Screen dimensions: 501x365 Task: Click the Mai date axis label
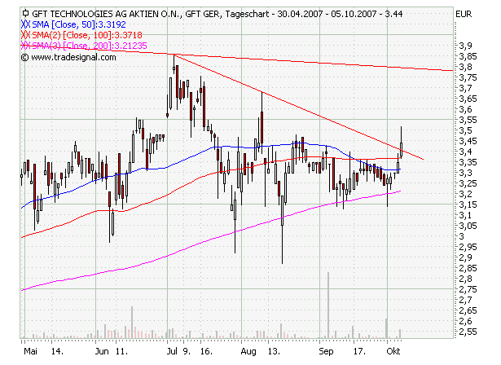30,351
